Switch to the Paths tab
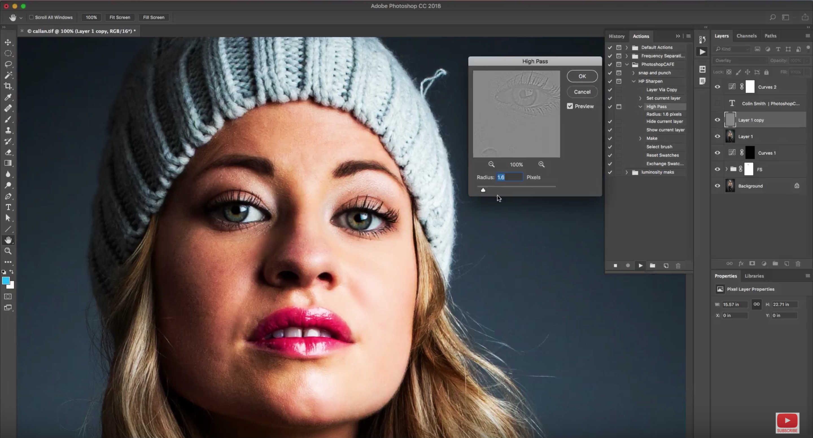This screenshot has height=438, width=813. pyautogui.click(x=770, y=36)
